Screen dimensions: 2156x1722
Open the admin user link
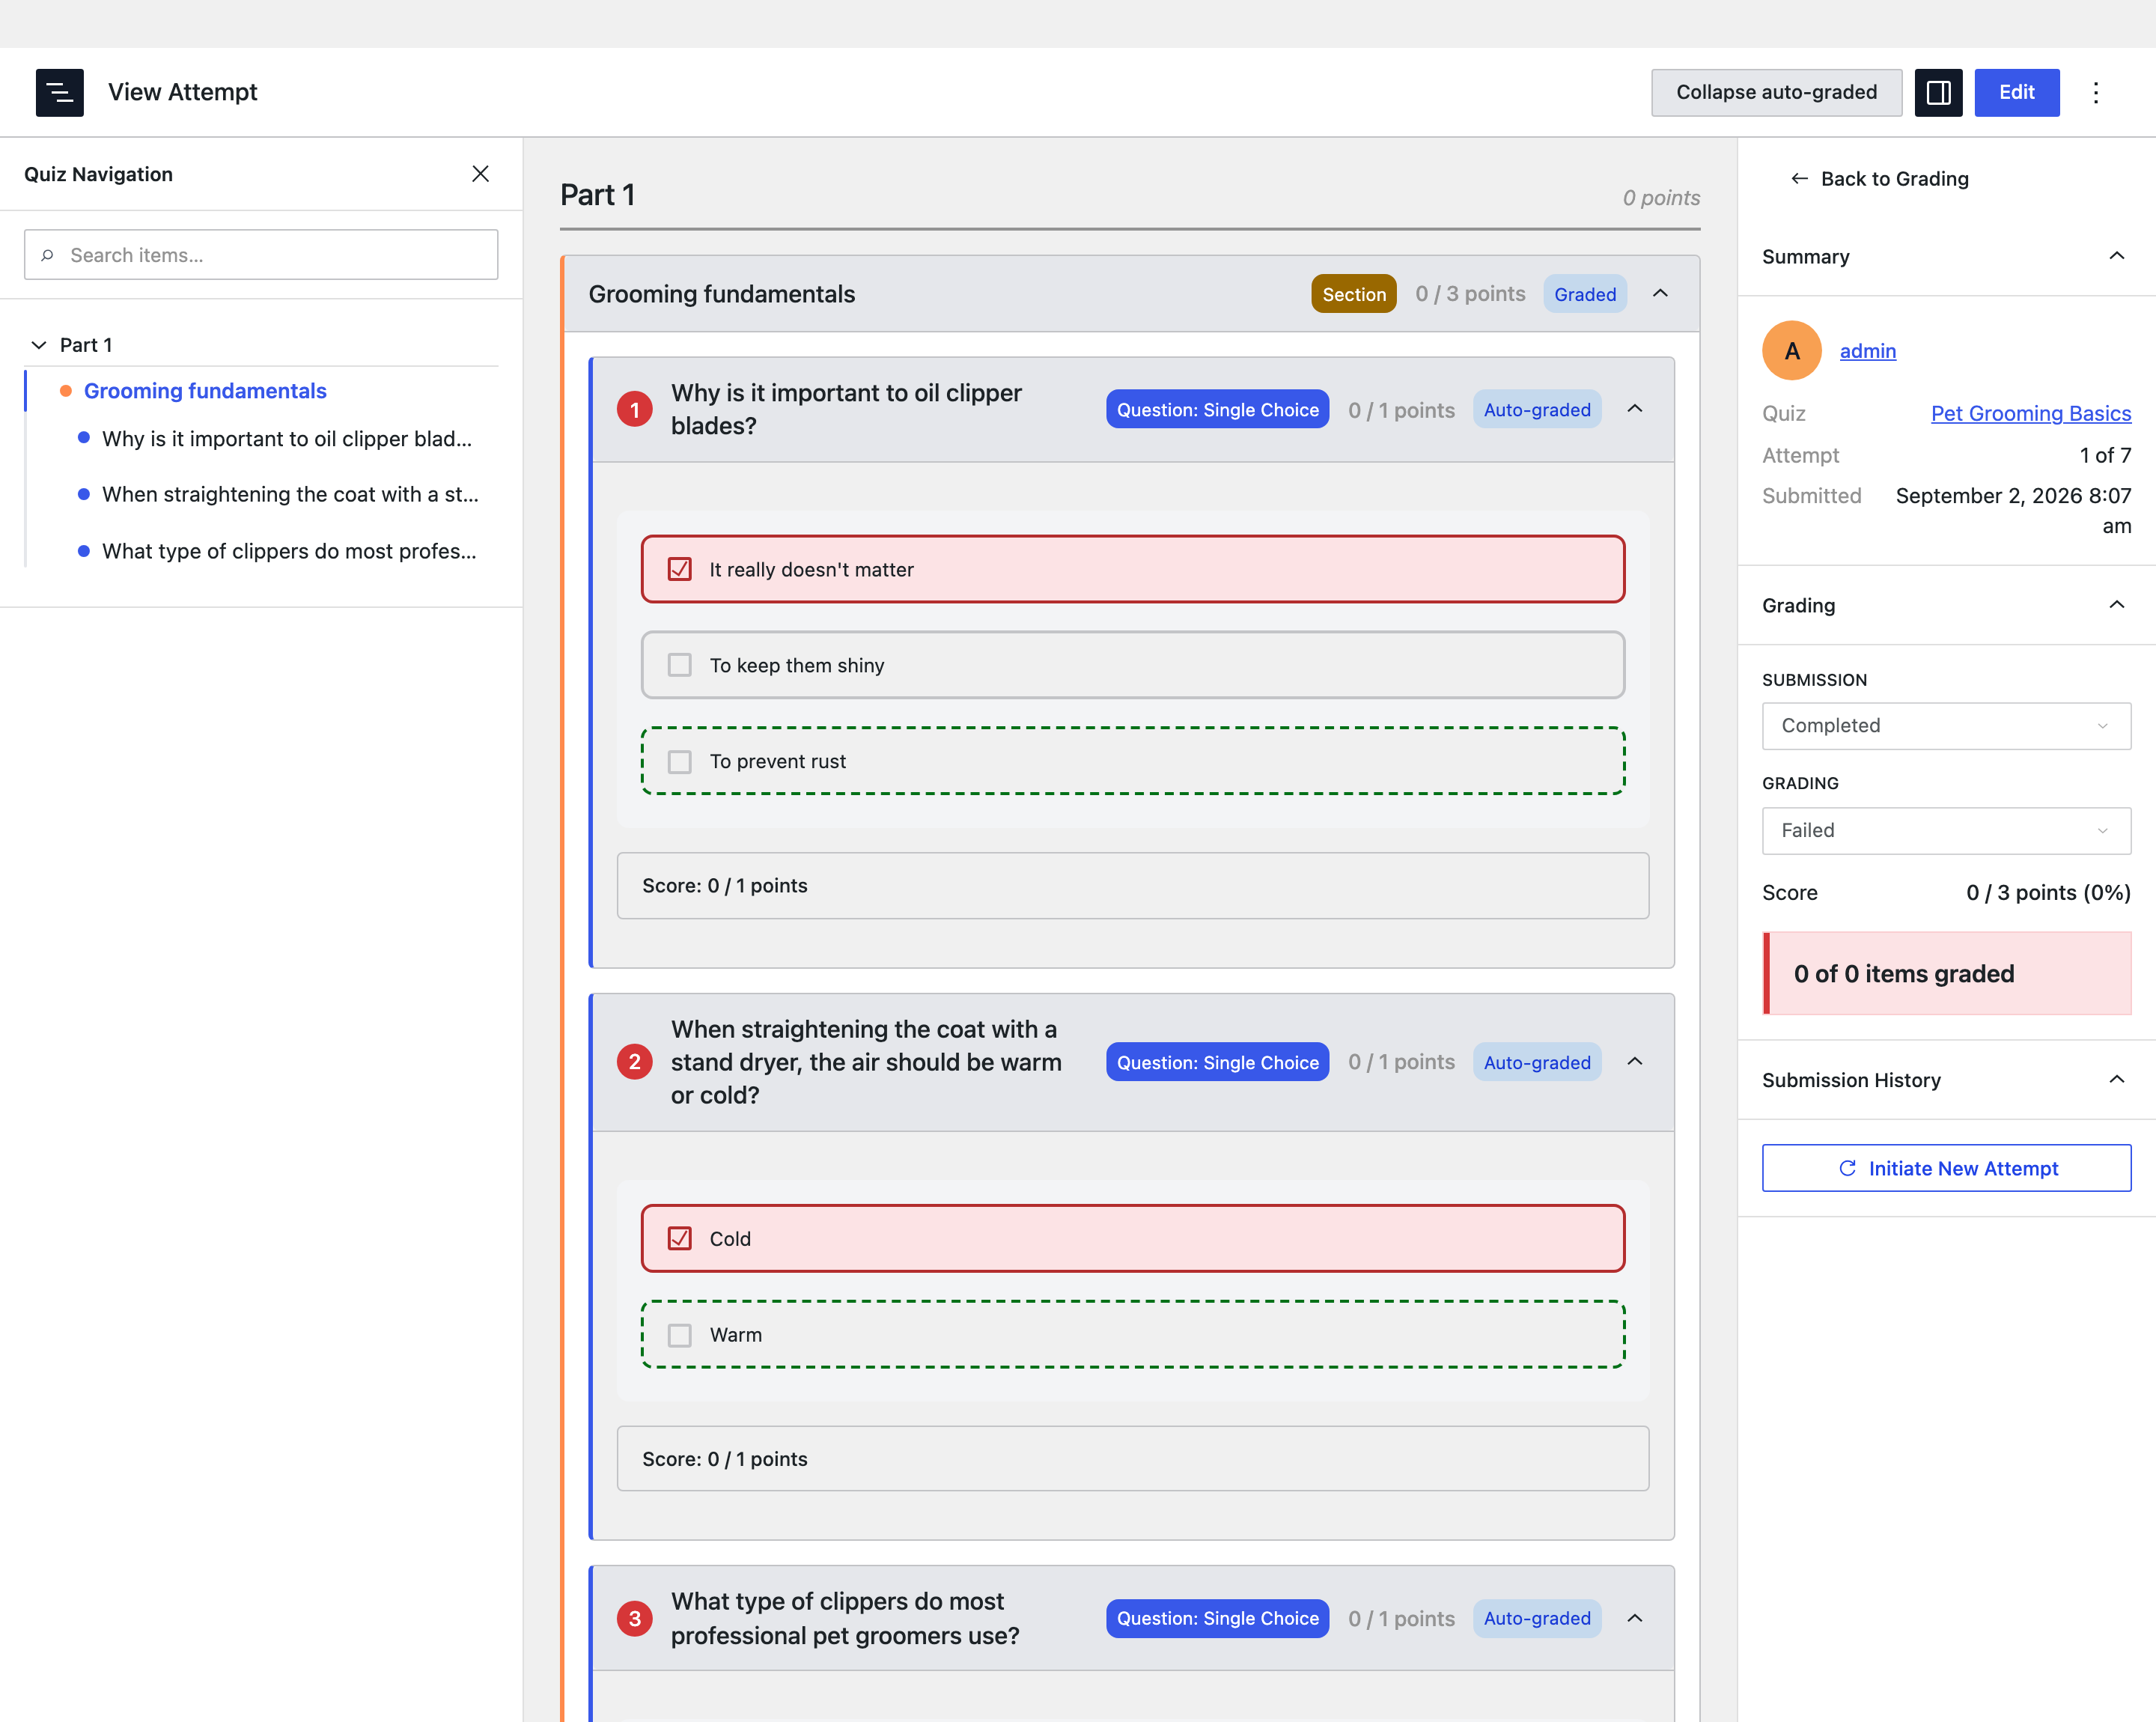(1867, 350)
